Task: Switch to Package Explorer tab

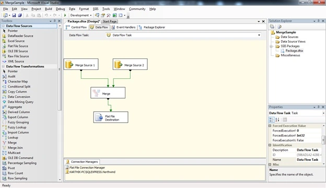Action: (x=152, y=27)
